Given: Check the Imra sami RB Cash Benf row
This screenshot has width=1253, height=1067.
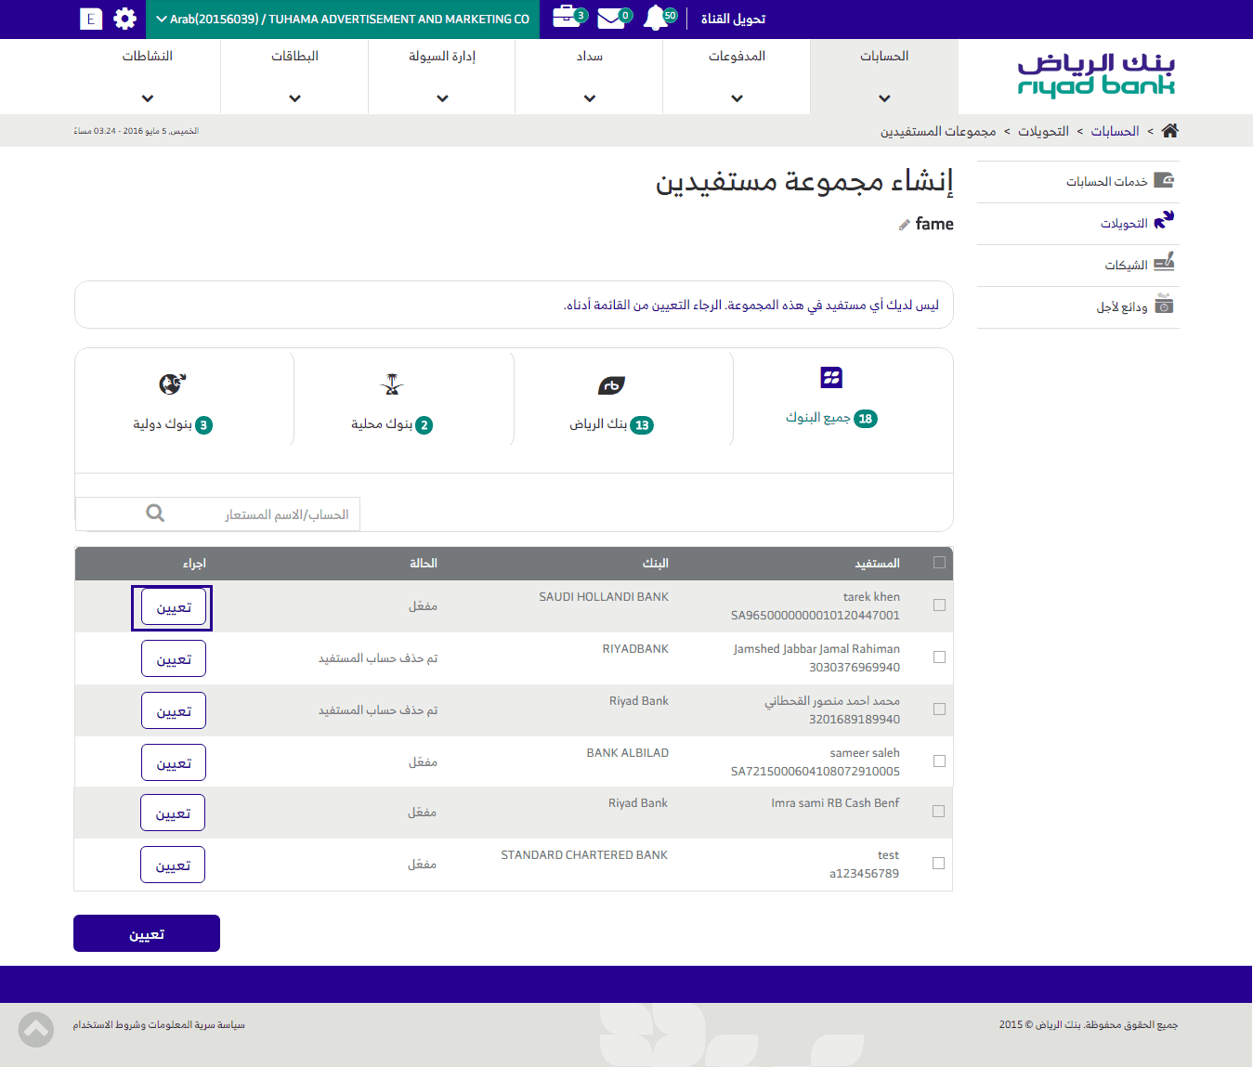Looking at the screenshot, I should click(938, 812).
